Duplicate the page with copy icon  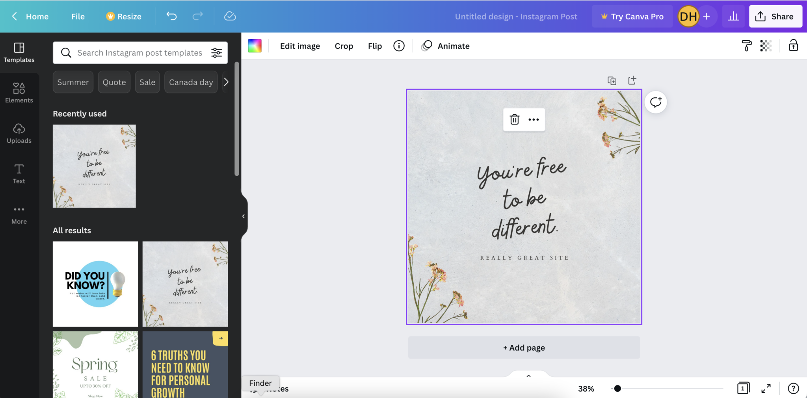coord(612,80)
